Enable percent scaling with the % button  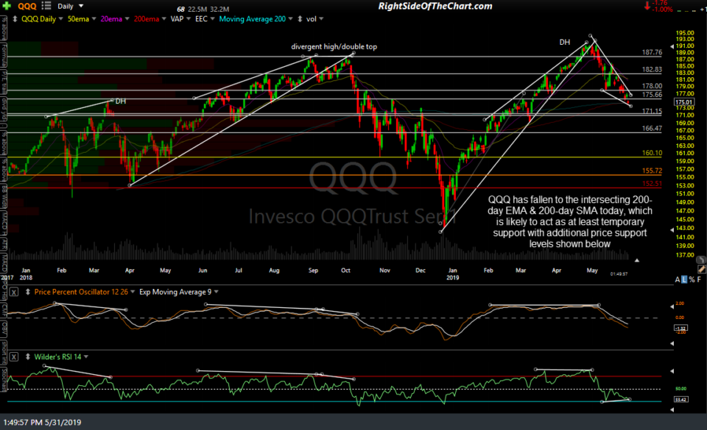[692, 279]
